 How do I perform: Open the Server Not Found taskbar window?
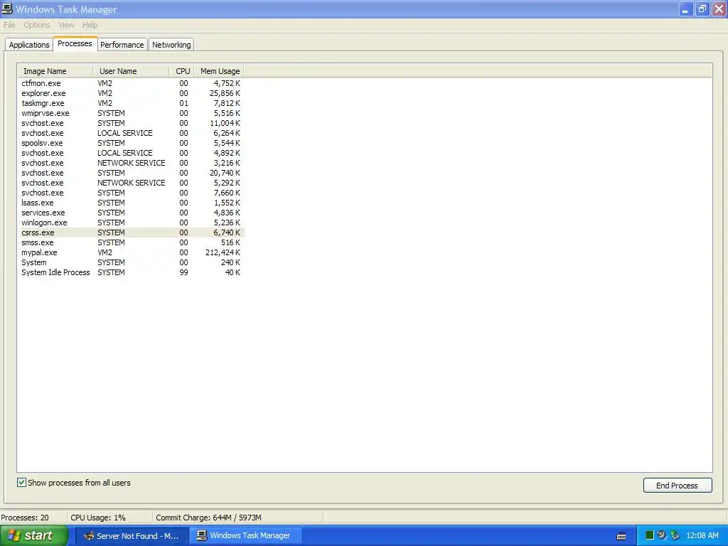(x=132, y=536)
